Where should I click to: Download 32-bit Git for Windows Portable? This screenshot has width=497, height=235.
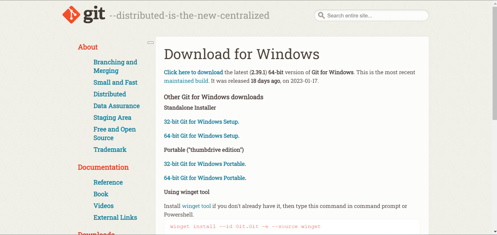204,164
